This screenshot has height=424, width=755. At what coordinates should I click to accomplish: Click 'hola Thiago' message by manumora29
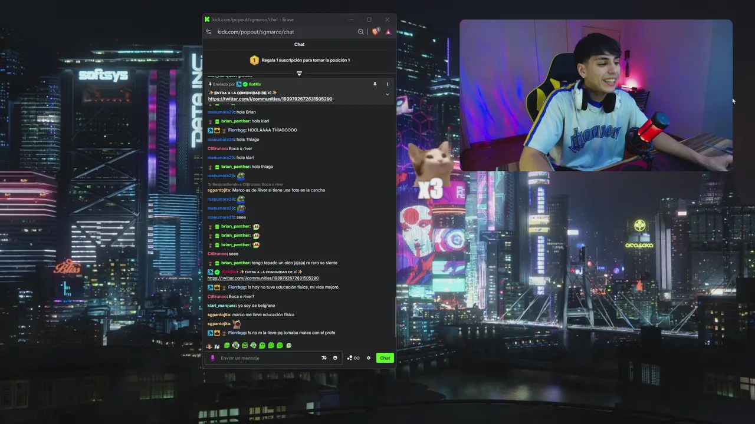[248, 140]
